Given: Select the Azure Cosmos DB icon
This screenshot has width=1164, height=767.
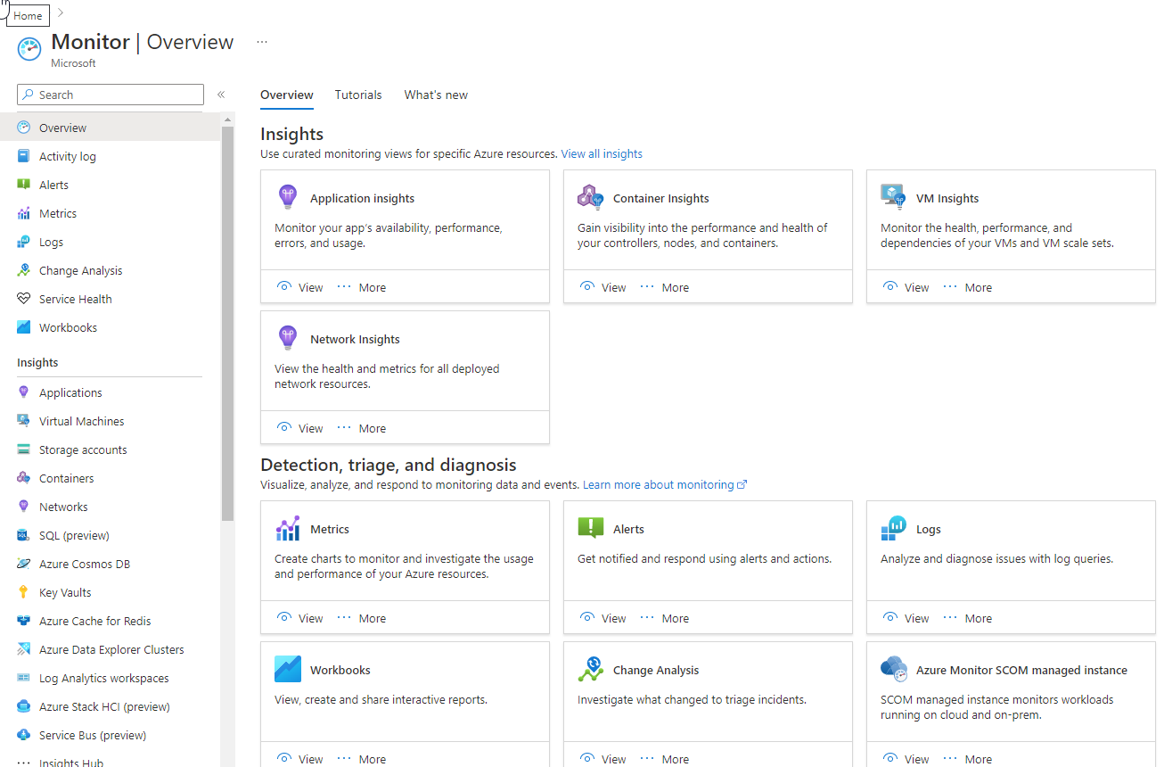Looking at the screenshot, I should pyautogui.click(x=21, y=563).
